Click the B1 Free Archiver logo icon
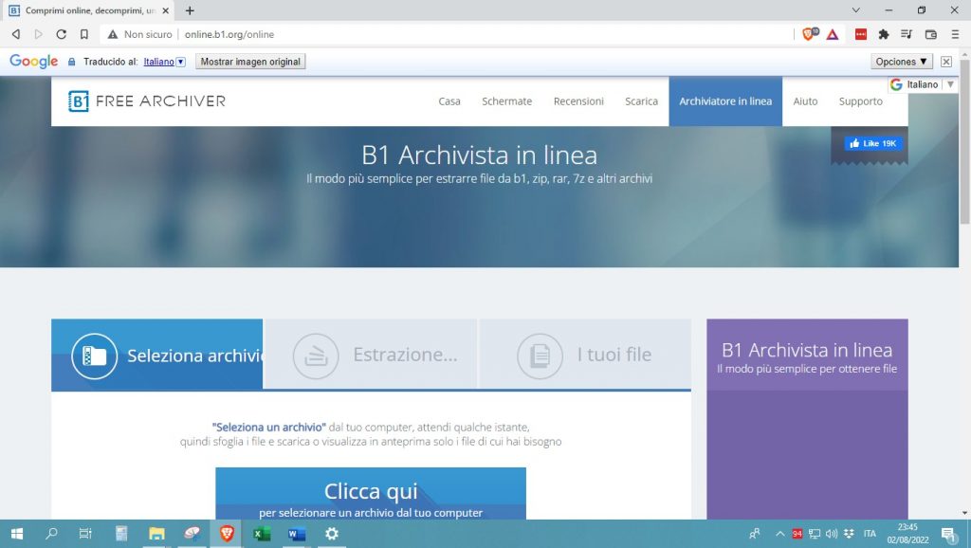The height and width of the screenshot is (548, 971). 81,100
